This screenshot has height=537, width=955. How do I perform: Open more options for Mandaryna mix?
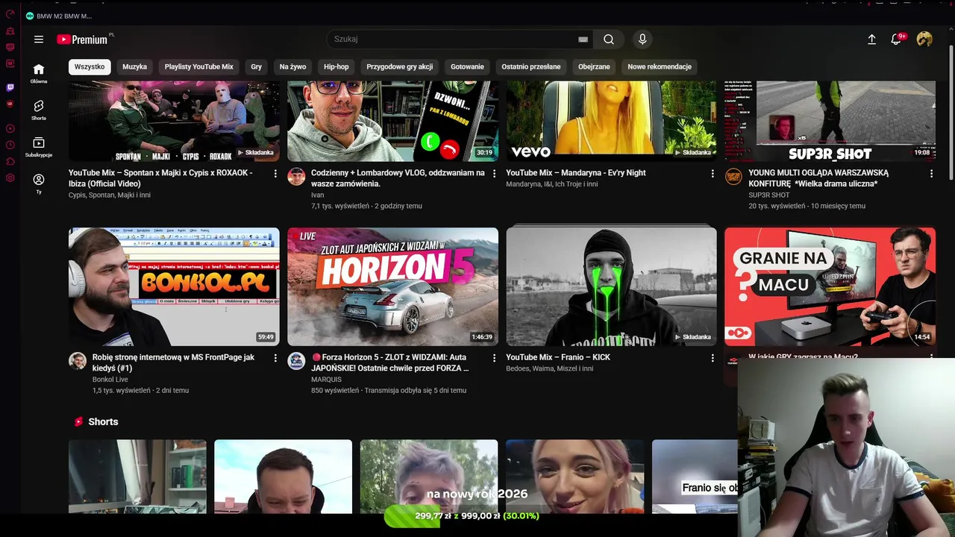713,174
